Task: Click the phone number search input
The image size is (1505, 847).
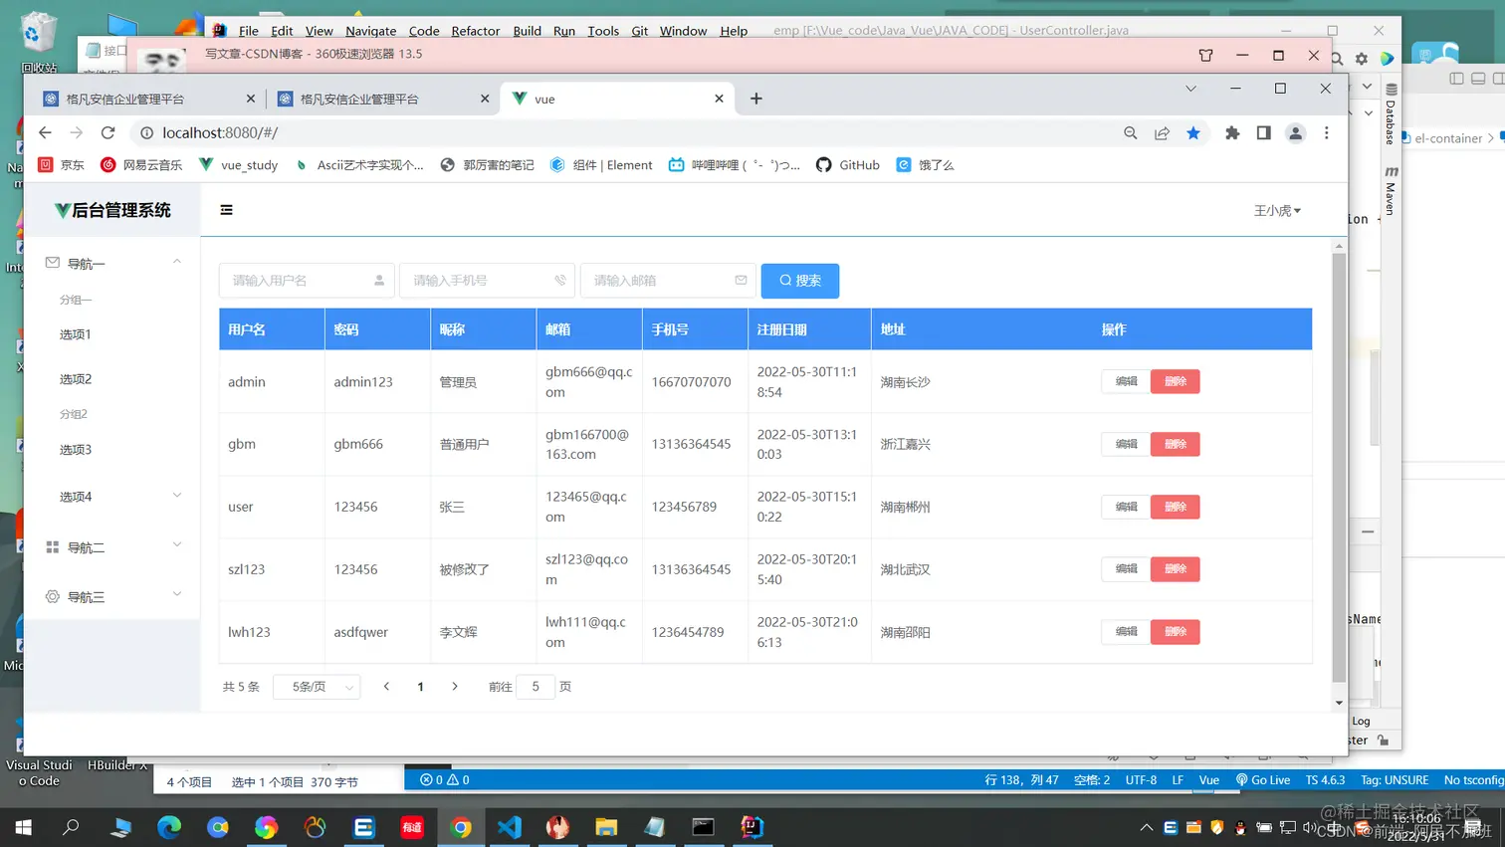Action: coord(487,281)
